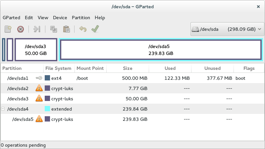
Task: Click the crypt-luks color swatch for /dev/sda3
Action: point(47,98)
